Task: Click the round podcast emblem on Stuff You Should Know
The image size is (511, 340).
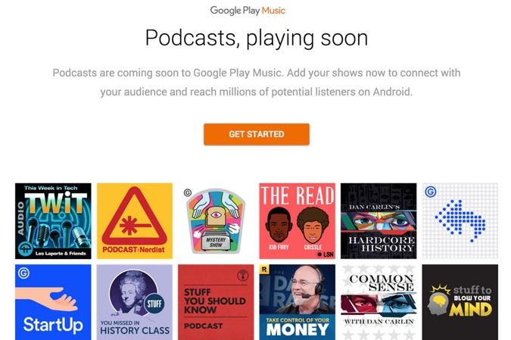Action: point(242,276)
